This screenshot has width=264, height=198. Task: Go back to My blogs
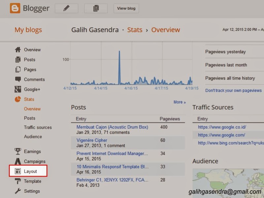(x=28, y=30)
